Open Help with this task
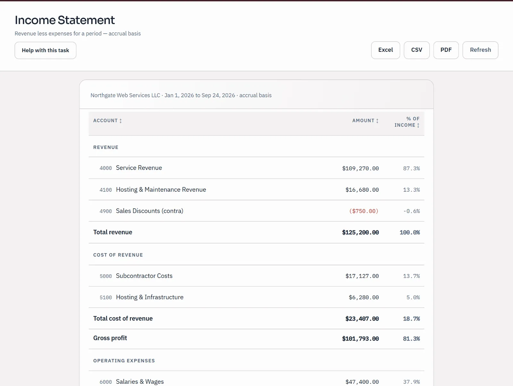This screenshot has height=386, width=513. coord(46,50)
